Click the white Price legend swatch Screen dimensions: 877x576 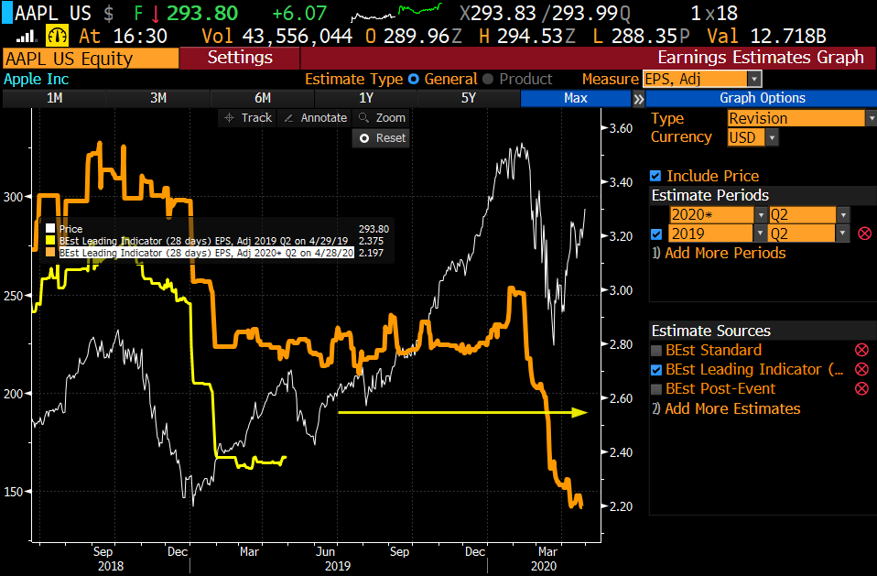click(x=50, y=229)
